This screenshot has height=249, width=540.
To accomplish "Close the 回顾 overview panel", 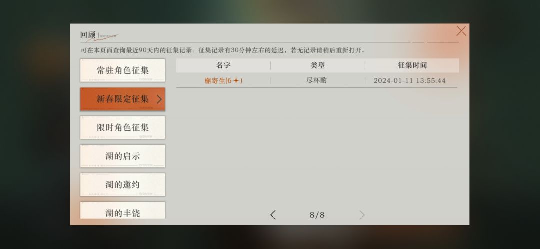I will (461, 31).
